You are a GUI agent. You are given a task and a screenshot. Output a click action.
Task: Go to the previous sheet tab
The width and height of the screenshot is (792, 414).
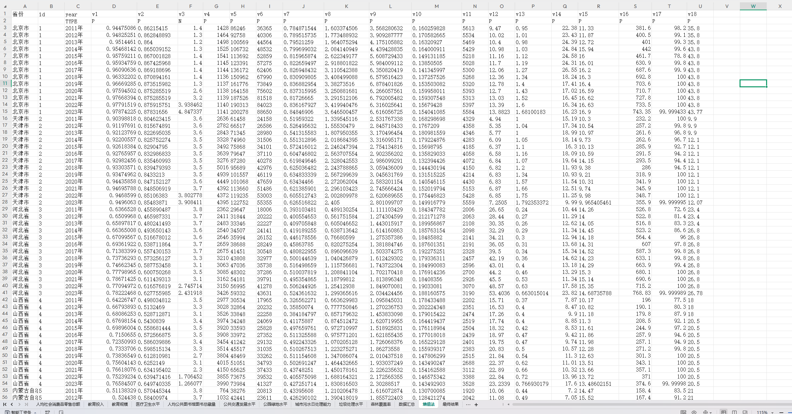pyautogui.click(x=12, y=404)
